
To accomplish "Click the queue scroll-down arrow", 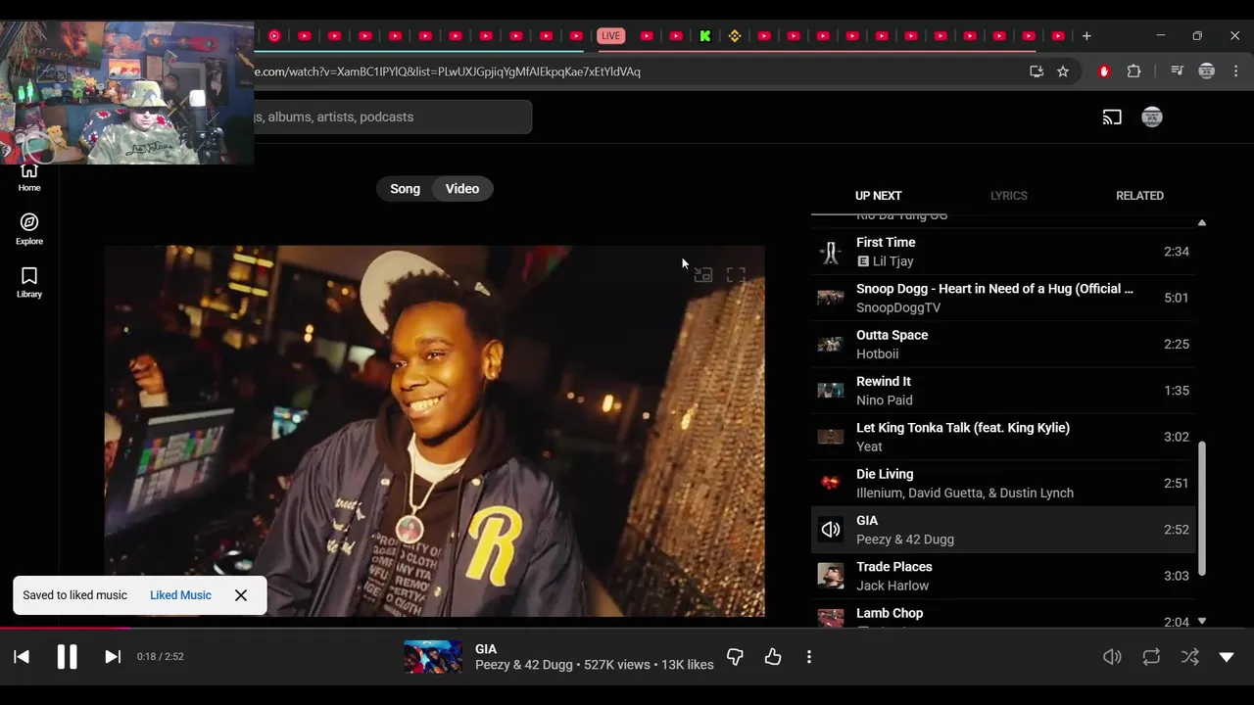I will [x=1202, y=621].
